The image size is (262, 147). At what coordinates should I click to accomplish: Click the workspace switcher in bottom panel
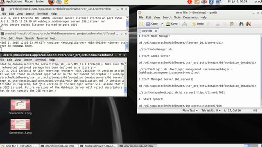pos(251,146)
